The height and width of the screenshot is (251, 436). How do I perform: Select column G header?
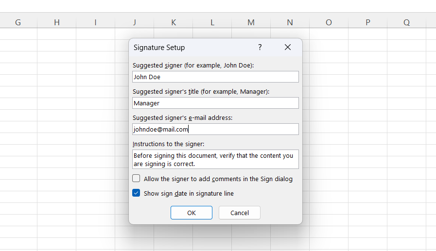[x=18, y=22]
